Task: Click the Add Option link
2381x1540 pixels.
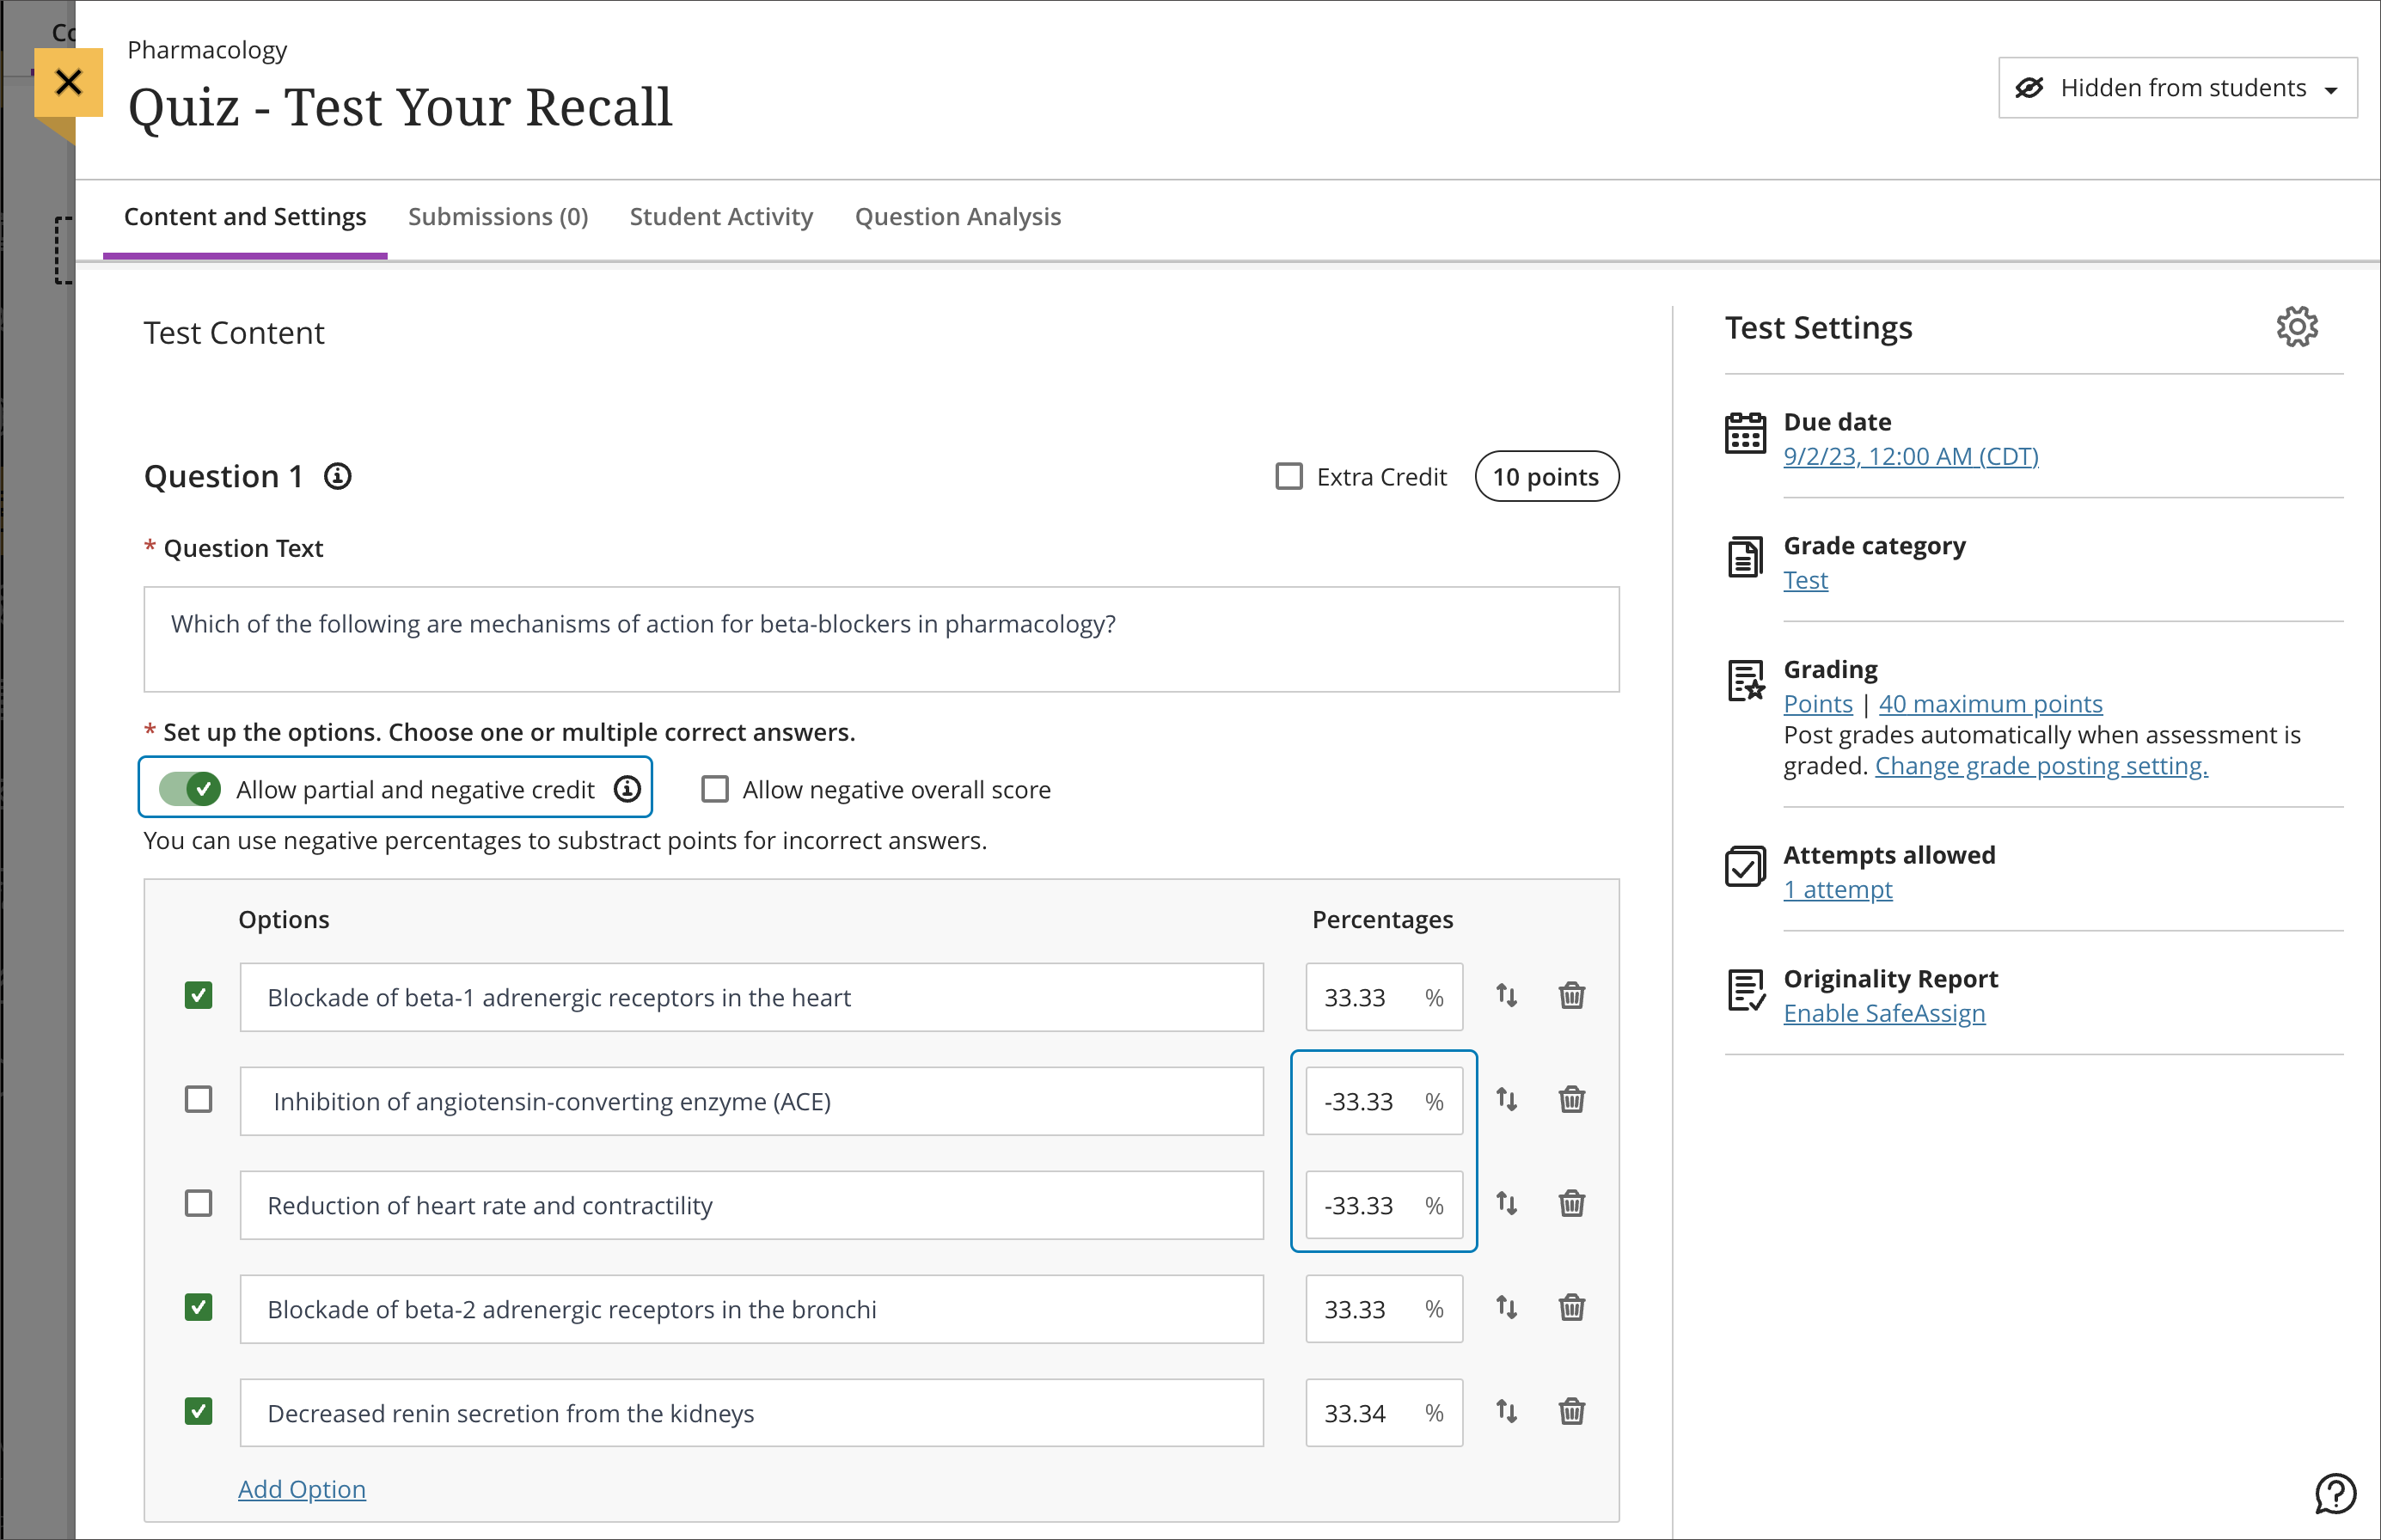Action: pyautogui.click(x=301, y=1489)
